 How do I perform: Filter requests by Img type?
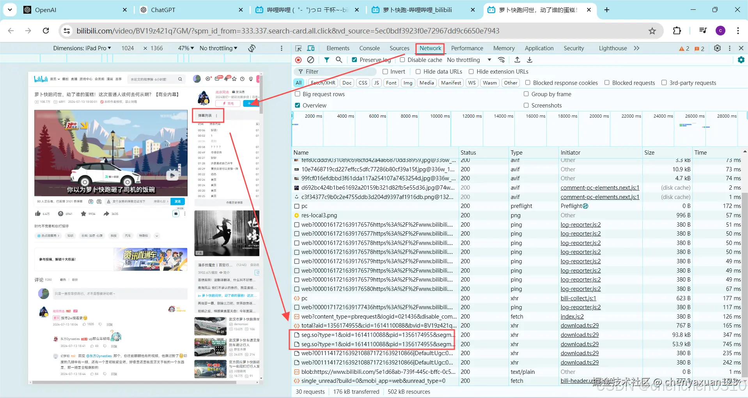click(408, 83)
